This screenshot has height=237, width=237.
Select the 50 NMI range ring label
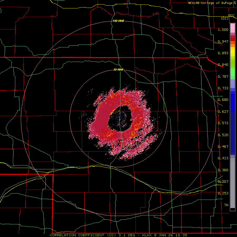point(118,70)
